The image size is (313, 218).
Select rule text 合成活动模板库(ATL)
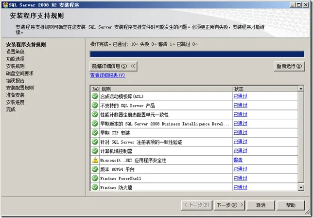tap(122, 96)
